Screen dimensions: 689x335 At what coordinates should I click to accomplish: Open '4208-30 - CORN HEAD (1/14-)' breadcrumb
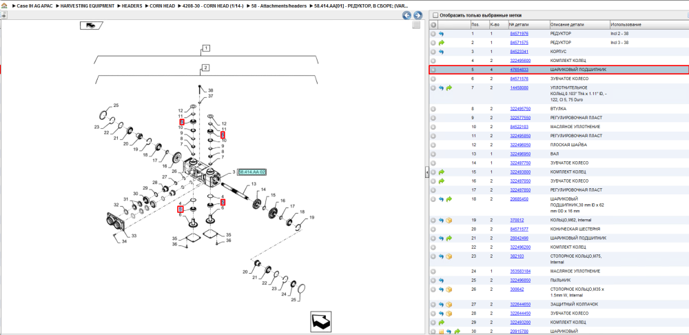(213, 6)
